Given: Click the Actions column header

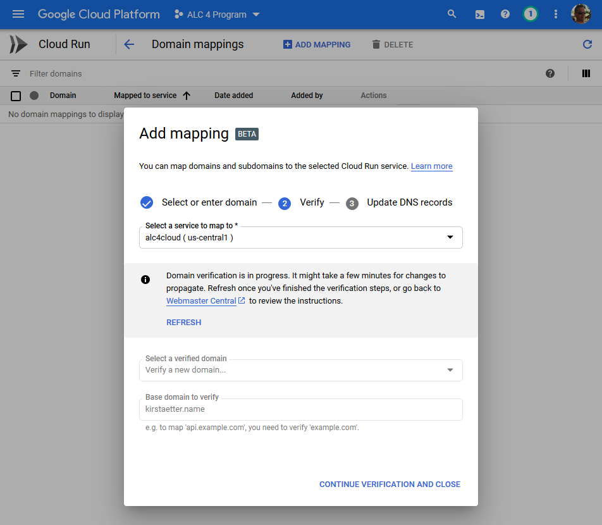Looking at the screenshot, I should tap(374, 96).
